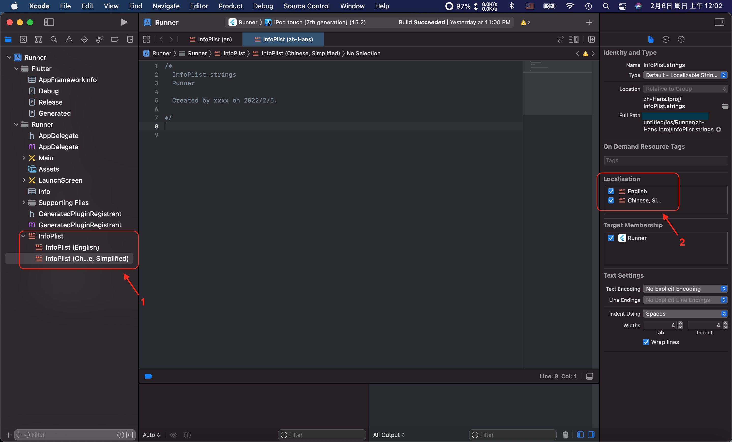The width and height of the screenshot is (732, 442).
Task: Collapse the Runner folder group
Action: click(x=16, y=124)
